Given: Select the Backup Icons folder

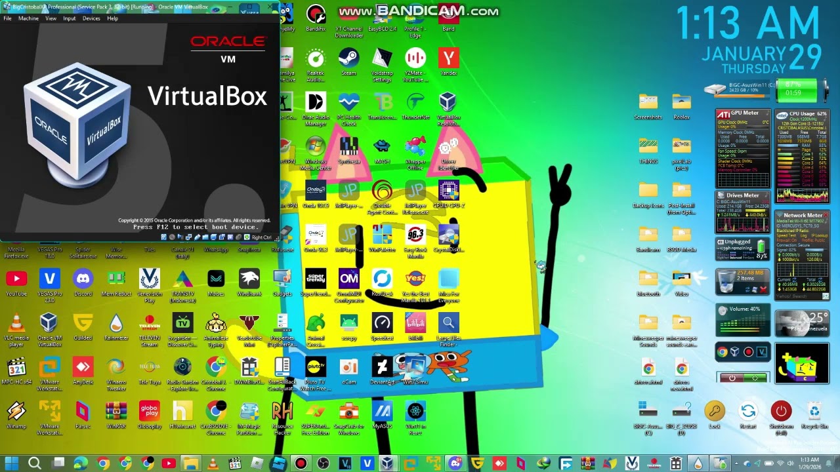Looking at the screenshot, I should [648, 195].
